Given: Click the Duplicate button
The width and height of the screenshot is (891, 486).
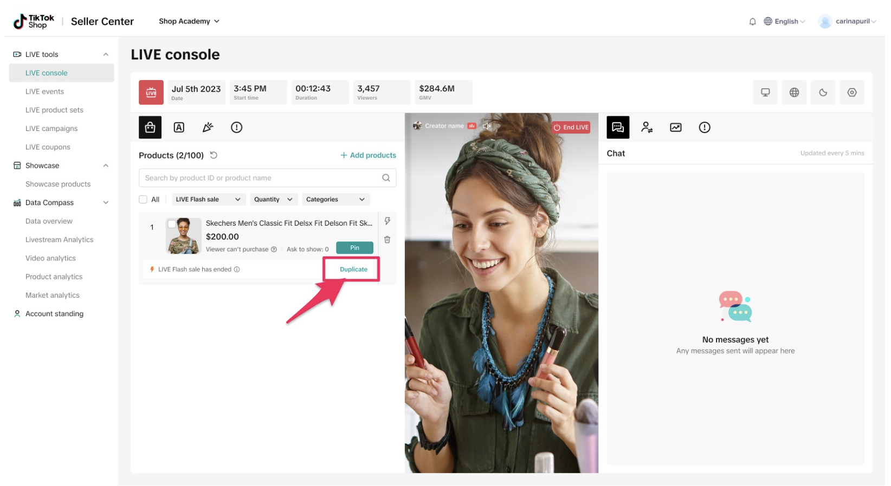Looking at the screenshot, I should 353,270.
